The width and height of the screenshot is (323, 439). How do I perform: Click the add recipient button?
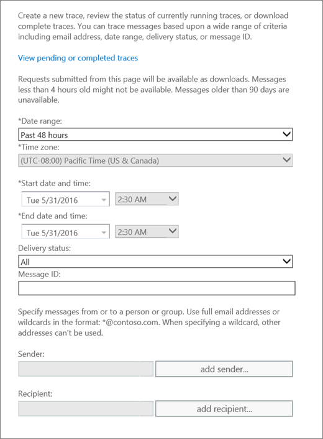(x=224, y=408)
